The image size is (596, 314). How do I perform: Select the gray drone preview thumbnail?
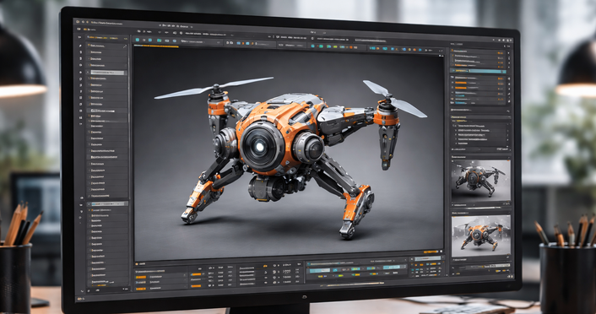pyautogui.click(x=481, y=181)
